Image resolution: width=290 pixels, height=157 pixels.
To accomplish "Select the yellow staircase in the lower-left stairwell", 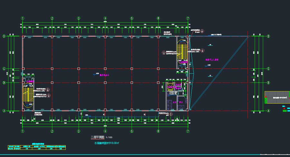I will (x=28, y=95).
